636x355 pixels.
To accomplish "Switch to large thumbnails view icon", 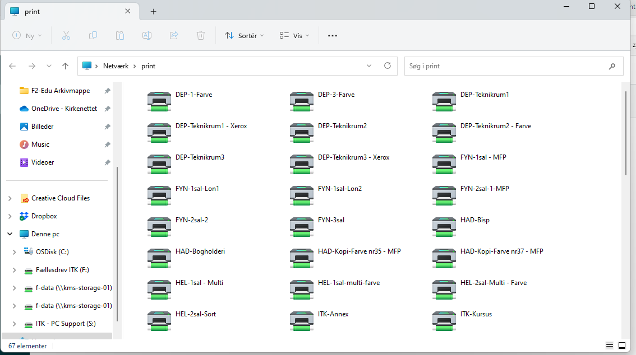I will 622,345.
